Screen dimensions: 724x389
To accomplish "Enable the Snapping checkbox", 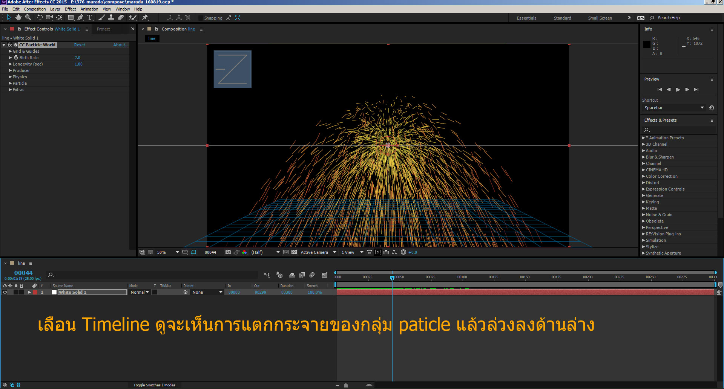I will click(201, 18).
